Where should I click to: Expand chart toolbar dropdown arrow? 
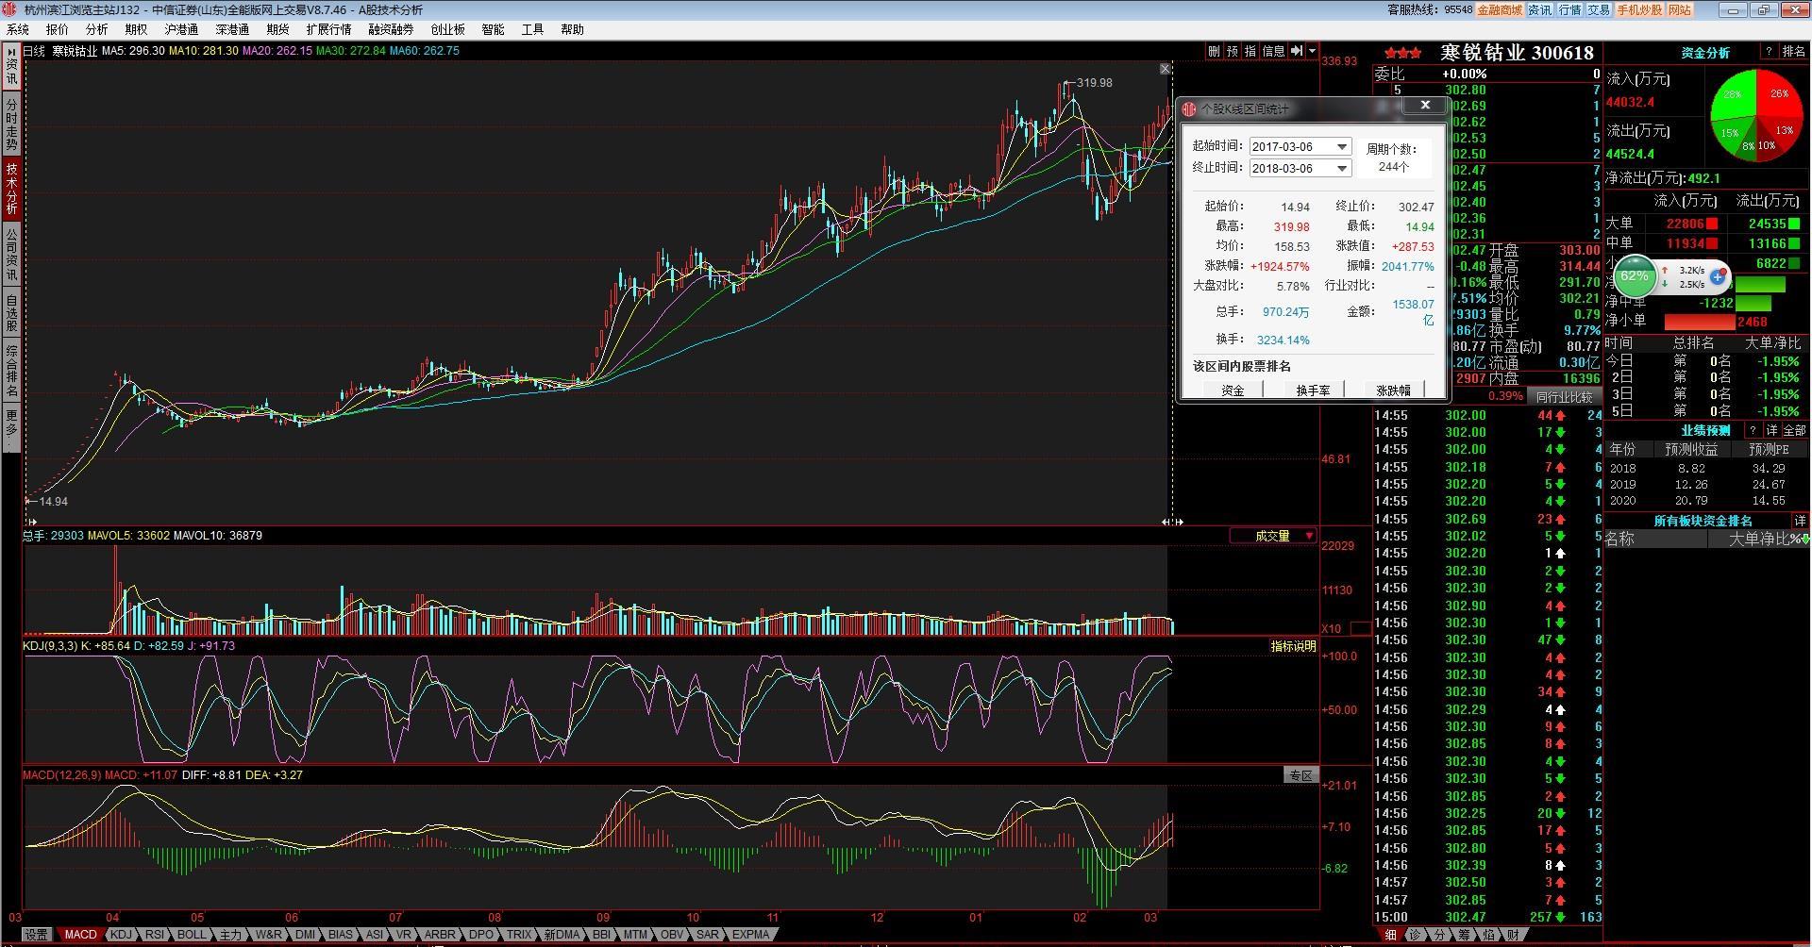pyautogui.click(x=1312, y=51)
